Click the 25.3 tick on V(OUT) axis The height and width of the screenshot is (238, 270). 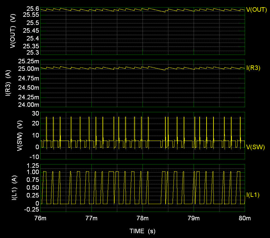(x=33, y=53)
